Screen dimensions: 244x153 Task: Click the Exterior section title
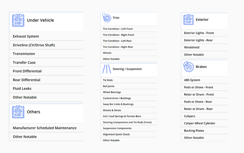pyautogui.click(x=202, y=20)
